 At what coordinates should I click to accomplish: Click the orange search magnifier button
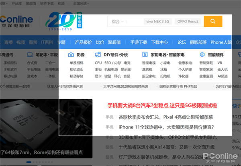coord(213,21)
